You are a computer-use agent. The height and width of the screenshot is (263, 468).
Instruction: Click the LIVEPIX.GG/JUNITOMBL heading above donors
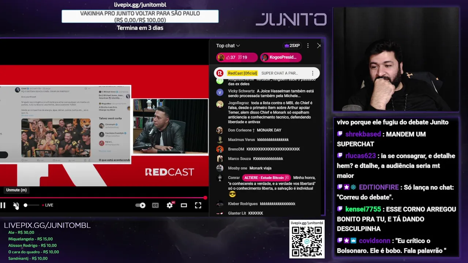coord(47,225)
